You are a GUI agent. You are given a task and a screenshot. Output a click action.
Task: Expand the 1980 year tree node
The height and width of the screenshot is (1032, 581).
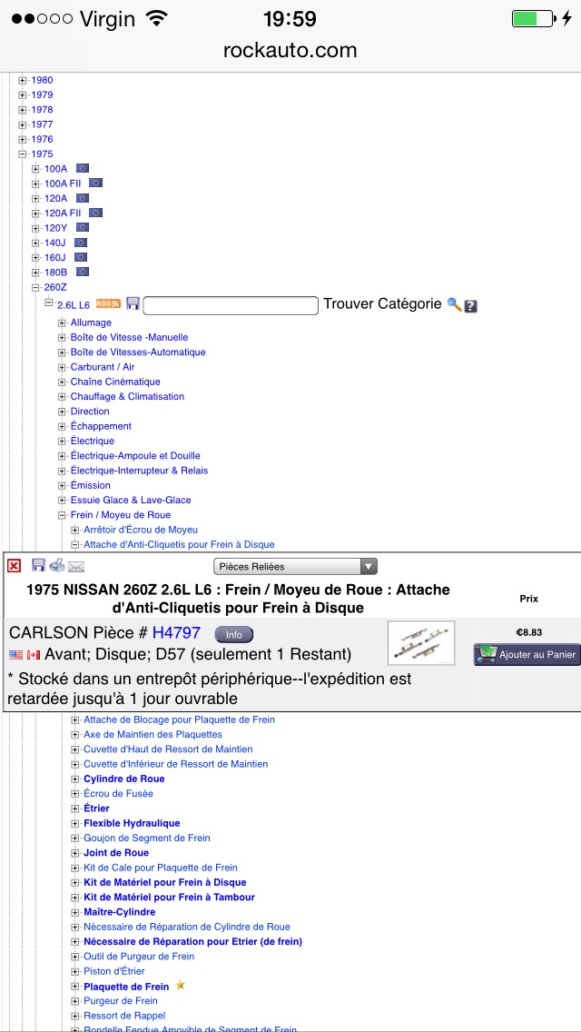[x=23, y=80]
